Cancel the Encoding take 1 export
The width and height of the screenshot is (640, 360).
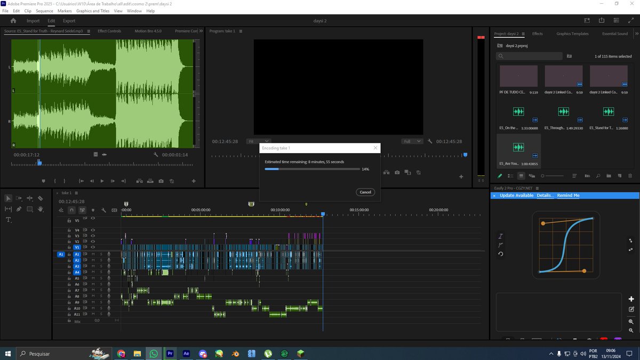pos(365,192)
